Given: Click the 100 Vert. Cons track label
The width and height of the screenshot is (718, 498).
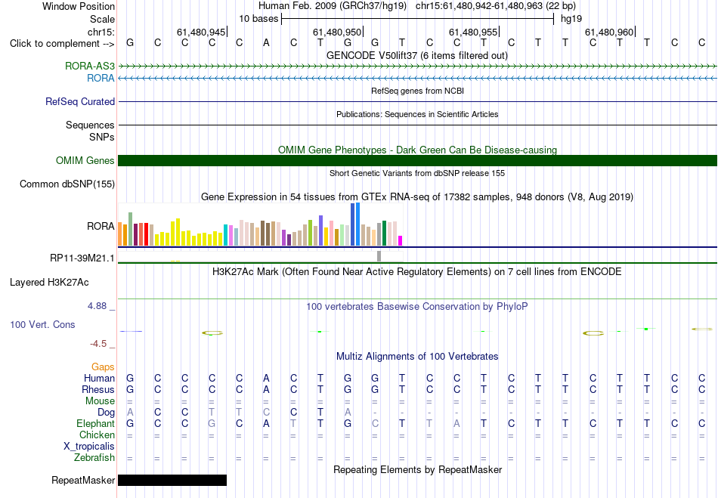Looking at the screenshot, I should pyautogui.click(x=42, y=324).
